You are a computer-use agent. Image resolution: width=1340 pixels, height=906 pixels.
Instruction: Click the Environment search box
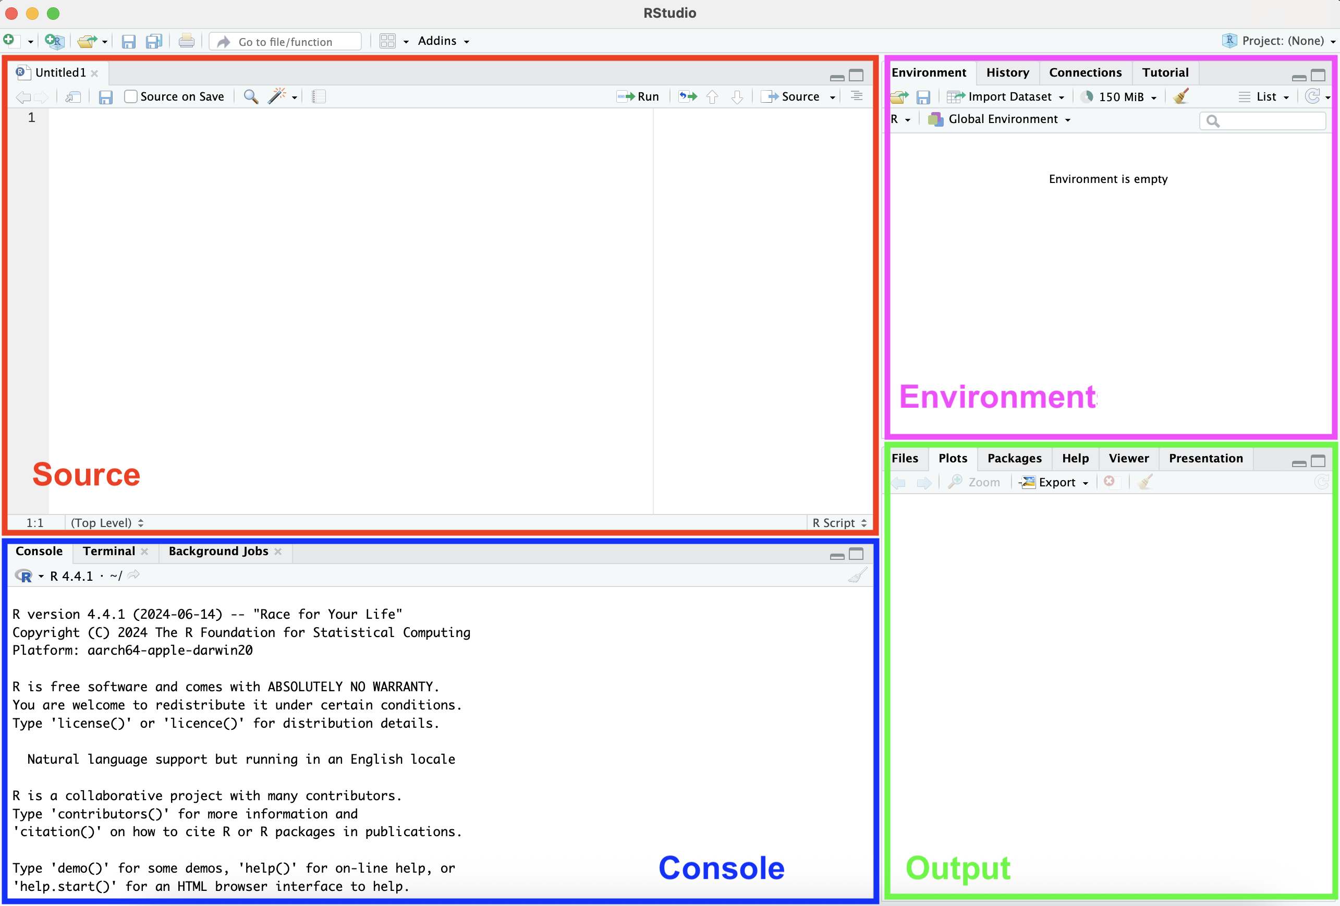pos(1263,120)
